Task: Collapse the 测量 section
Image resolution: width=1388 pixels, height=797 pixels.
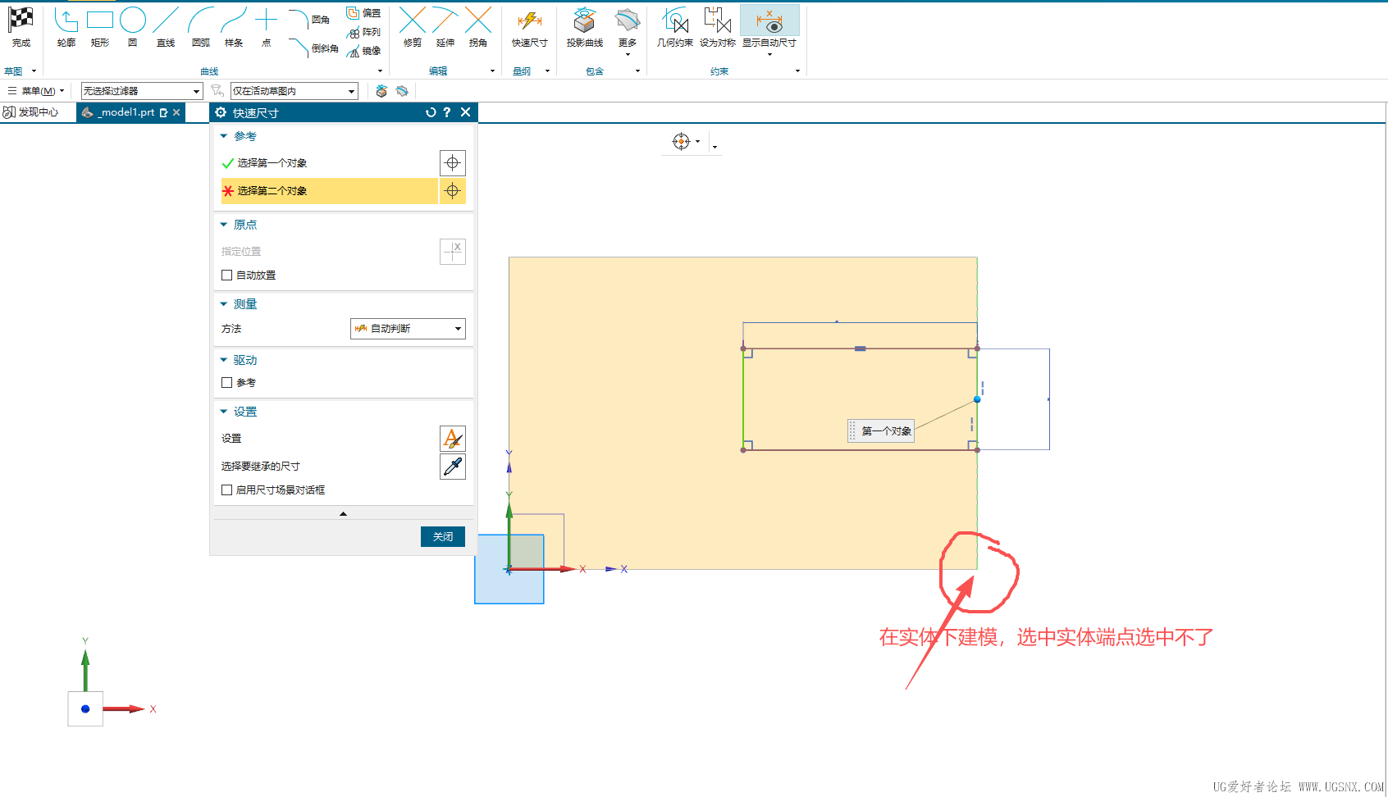Action: pos(224,304)
